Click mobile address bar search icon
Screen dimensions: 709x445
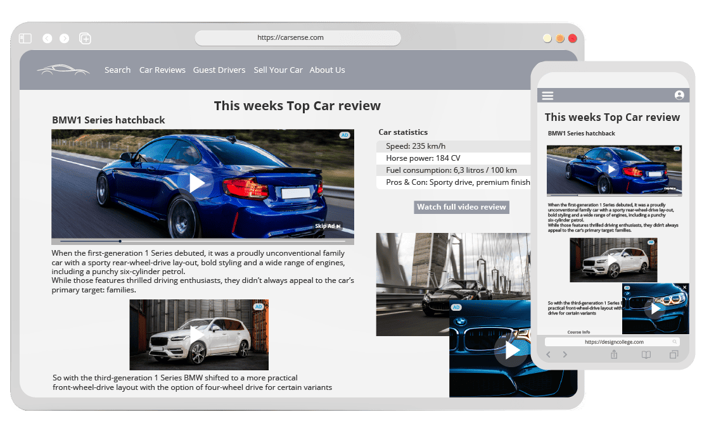coord(674,342)
